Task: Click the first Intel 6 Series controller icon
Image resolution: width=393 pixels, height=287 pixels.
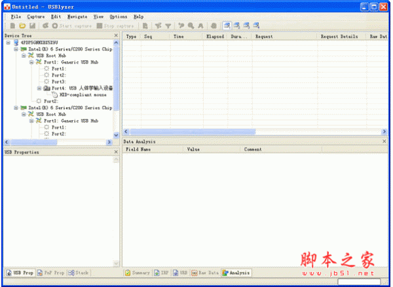Action: (24, 49)
